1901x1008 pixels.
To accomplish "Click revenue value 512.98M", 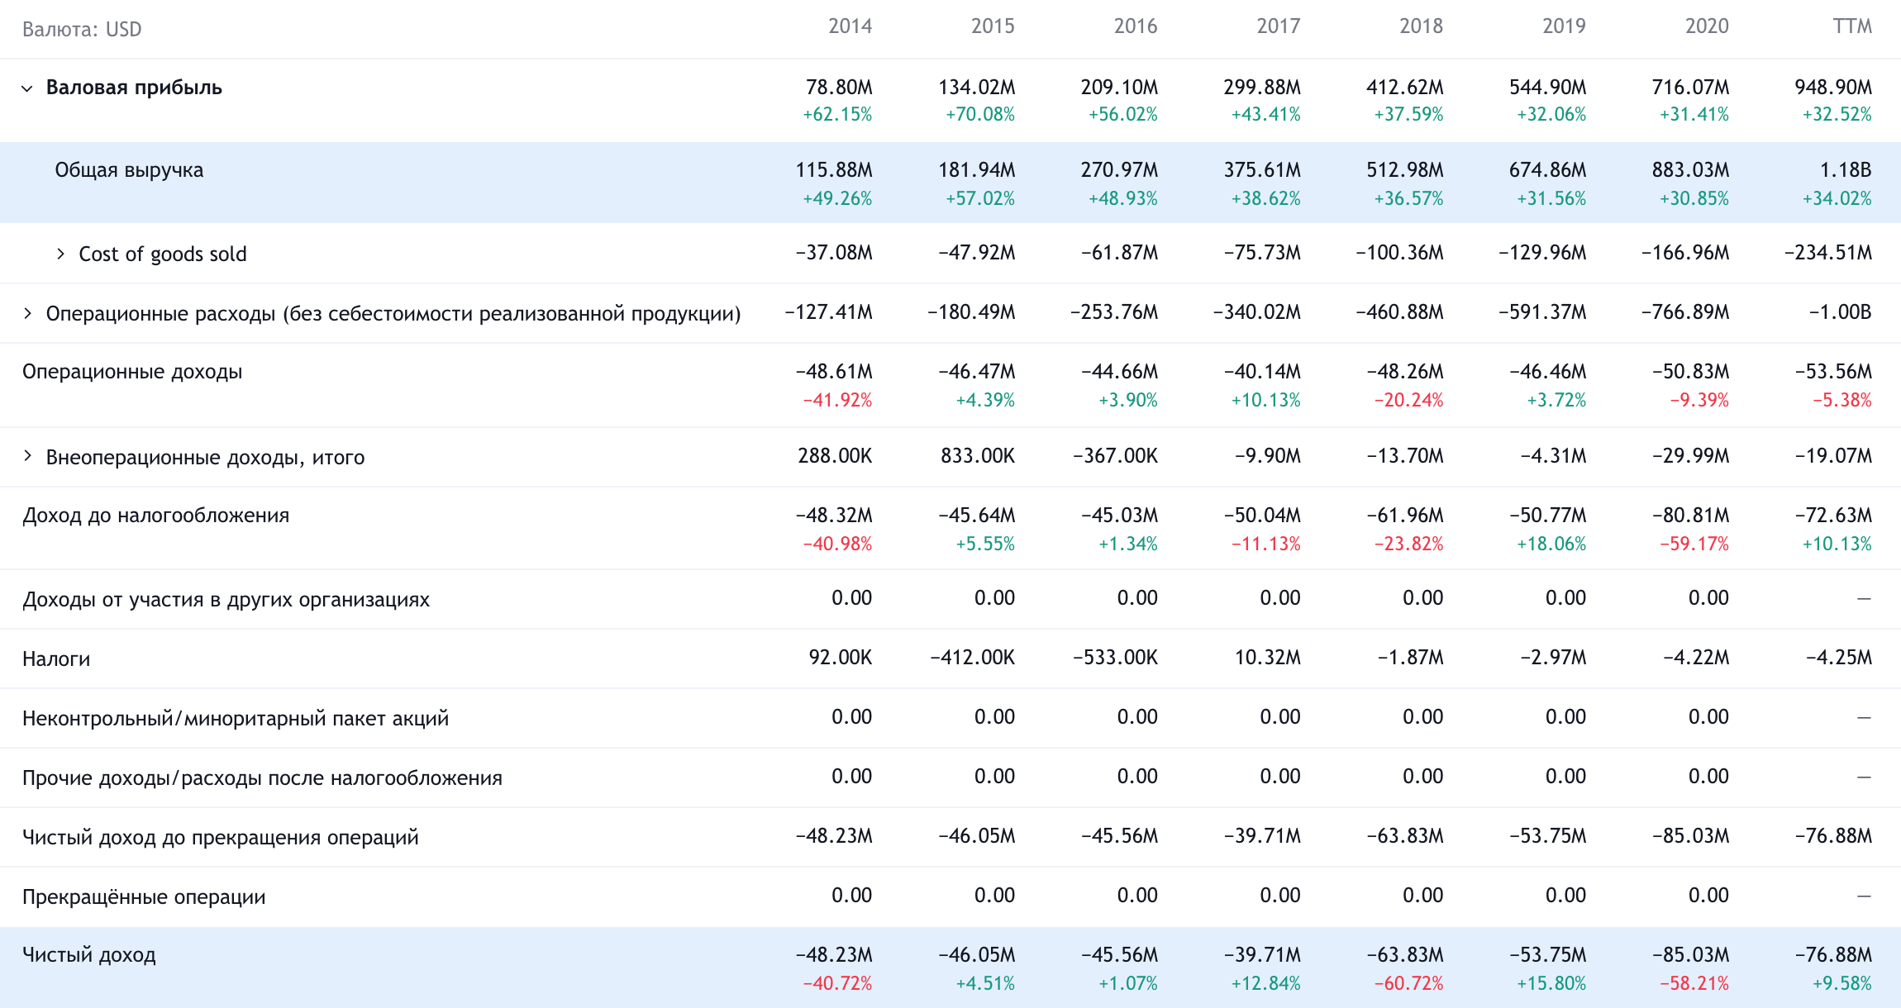I will pyautogui.click(x=1405, y=170).
